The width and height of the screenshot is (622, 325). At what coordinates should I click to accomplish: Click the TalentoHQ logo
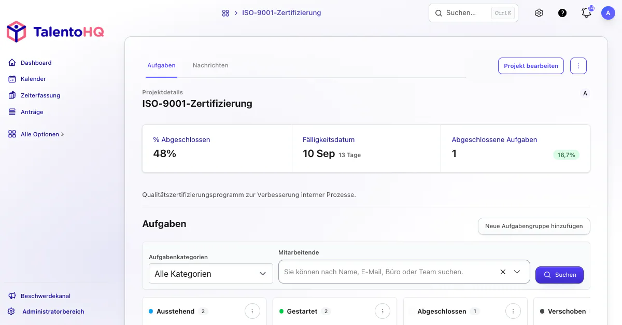[55, 32]
